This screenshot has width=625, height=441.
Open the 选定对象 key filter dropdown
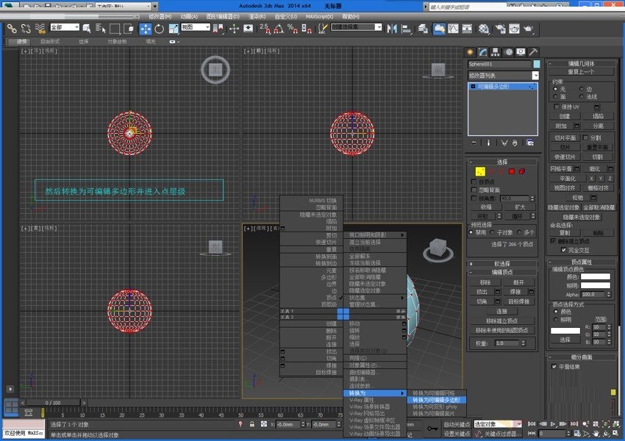tap(498, 424)
